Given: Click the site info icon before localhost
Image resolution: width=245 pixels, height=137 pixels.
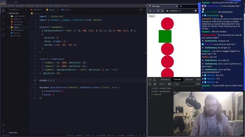Looking at the screenshot, I should 167,11.
